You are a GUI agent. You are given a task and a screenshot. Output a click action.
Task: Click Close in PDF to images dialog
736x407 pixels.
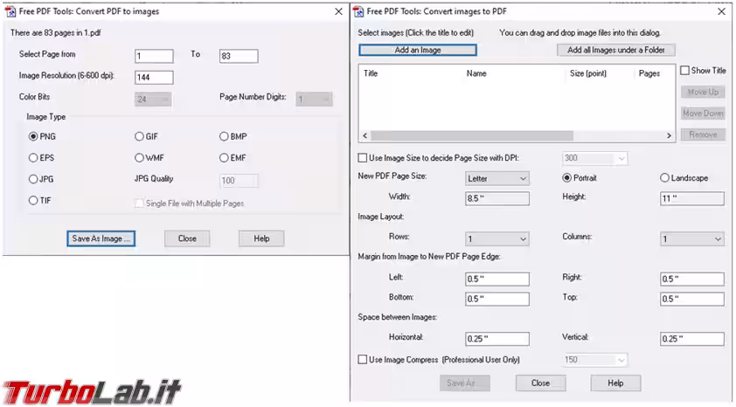[x=187, y=238]
